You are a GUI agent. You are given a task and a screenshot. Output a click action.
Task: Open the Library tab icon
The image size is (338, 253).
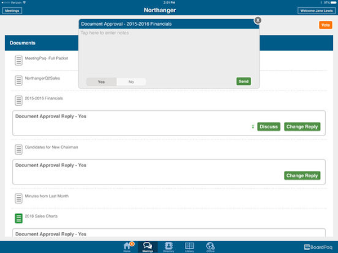[x=189, y=247]
